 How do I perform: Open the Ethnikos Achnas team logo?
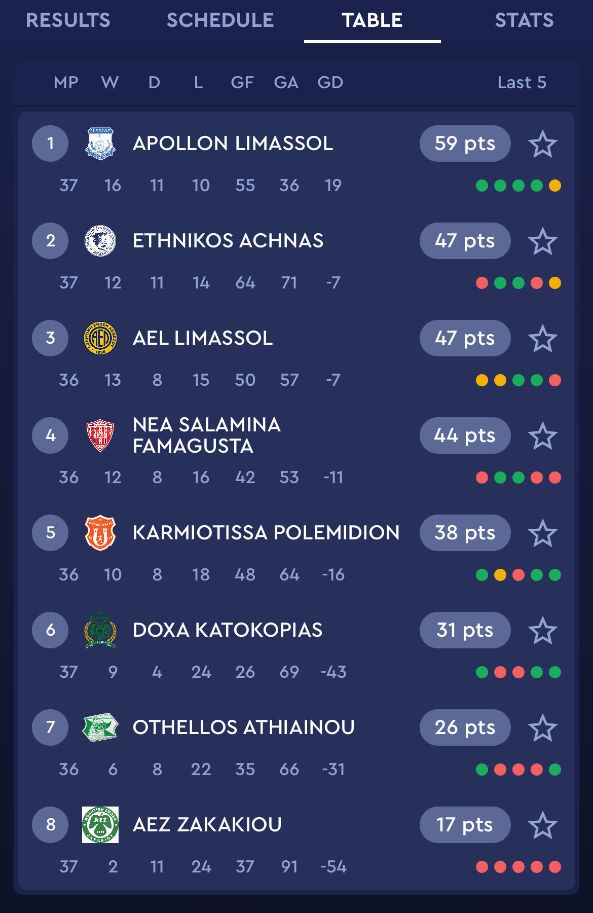pyautogui.click(x=100, y=241)
